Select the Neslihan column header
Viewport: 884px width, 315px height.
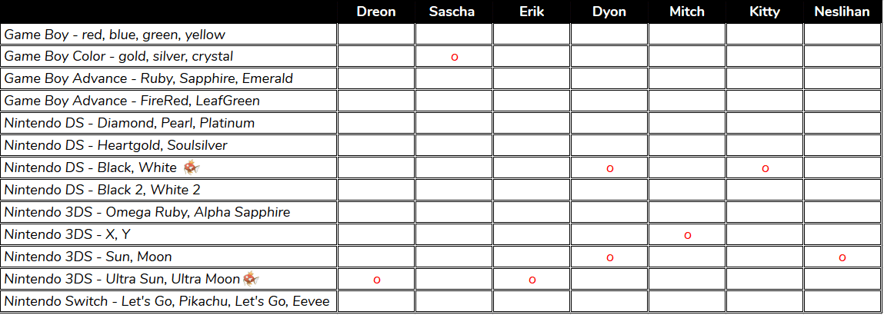click(x=842, y=12)
